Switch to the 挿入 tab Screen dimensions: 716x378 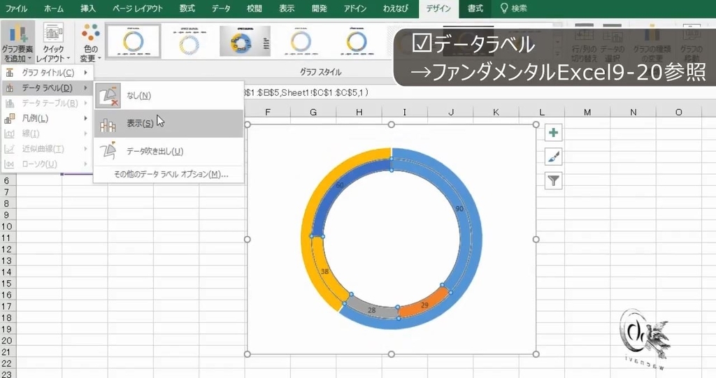[88, 8]
